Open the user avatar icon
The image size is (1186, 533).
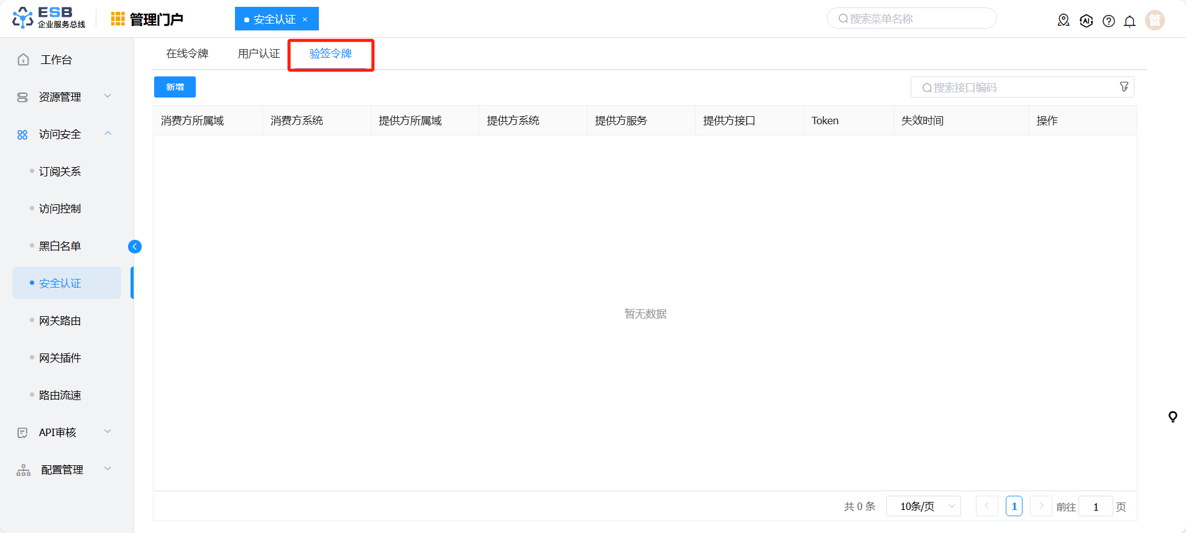click(x=1155, y=20)
